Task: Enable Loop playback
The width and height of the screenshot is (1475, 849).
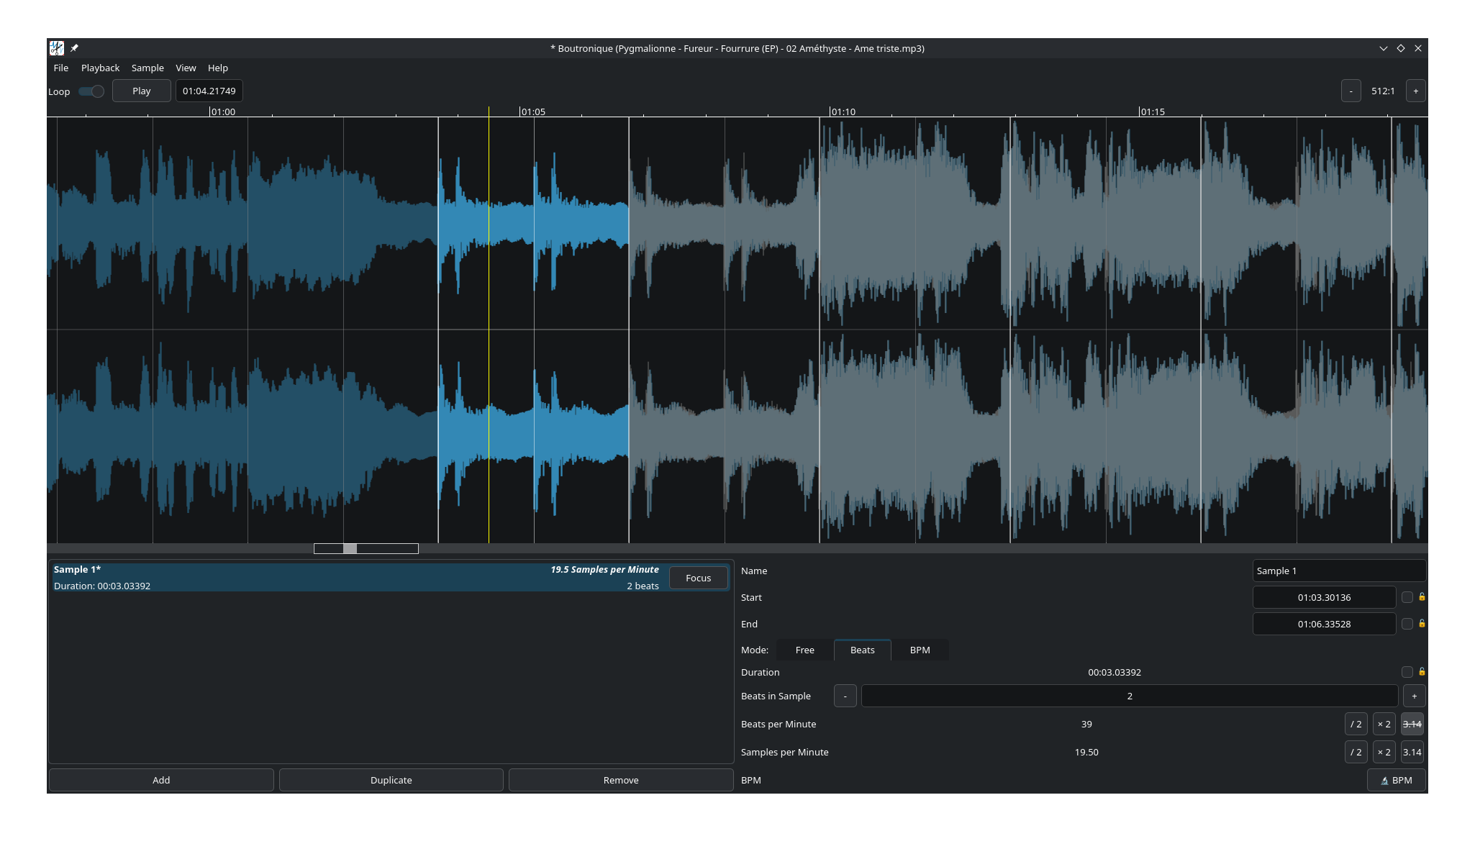Action: tap(90, 91)
